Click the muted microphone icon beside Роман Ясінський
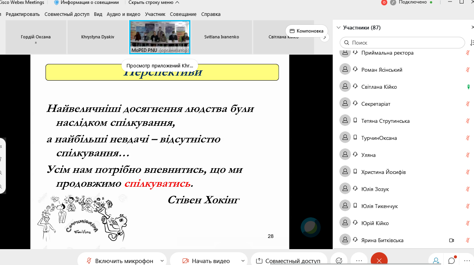474x265 pixels. 468,69
